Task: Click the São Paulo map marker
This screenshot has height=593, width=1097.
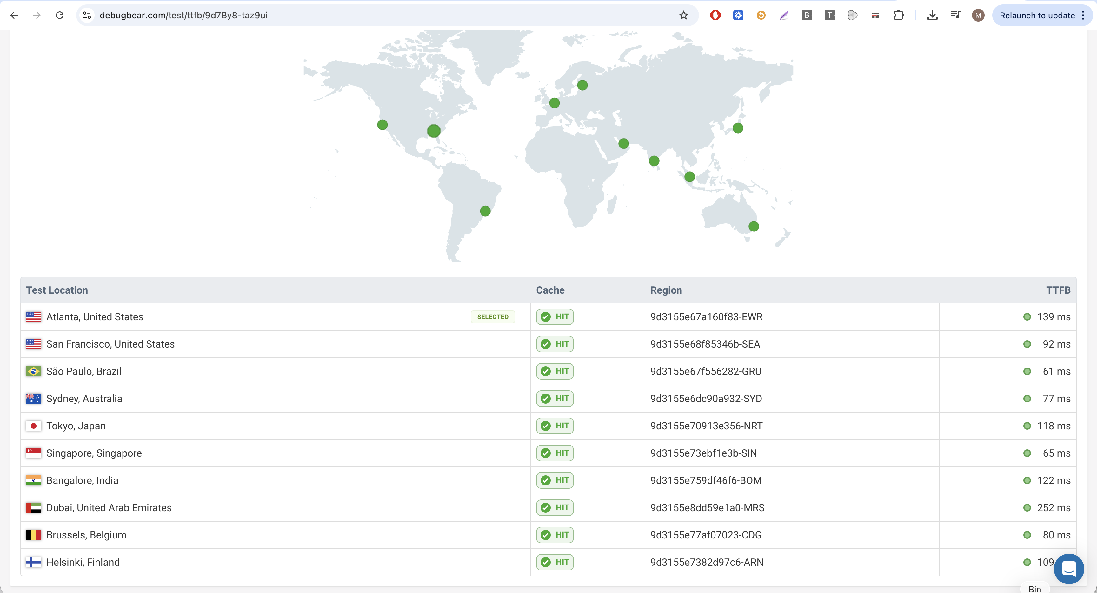Action: click(x=485, y=211)
